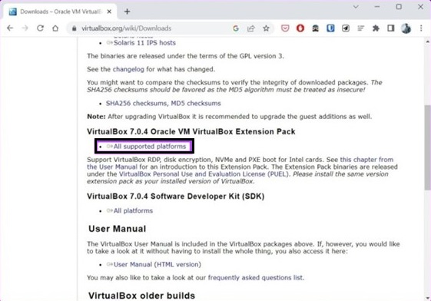Close the Downloads Oracle VM VirtualBox tab

(109, 12)
